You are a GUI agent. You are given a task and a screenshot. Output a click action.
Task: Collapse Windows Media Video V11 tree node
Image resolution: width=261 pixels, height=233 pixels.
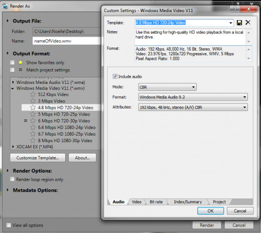pyautogui.click(x=13, y=88)
